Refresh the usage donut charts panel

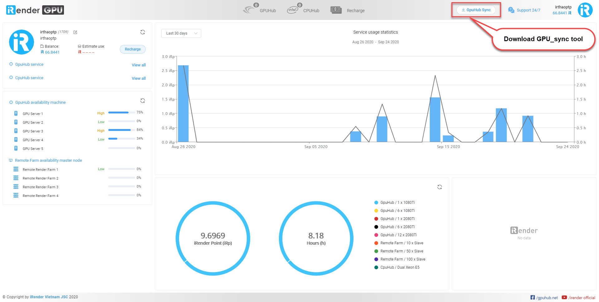pos(440,187)
